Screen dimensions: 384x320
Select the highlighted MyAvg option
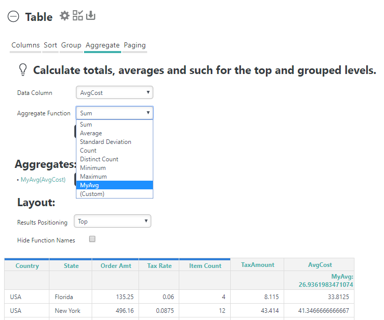(115, 185)
